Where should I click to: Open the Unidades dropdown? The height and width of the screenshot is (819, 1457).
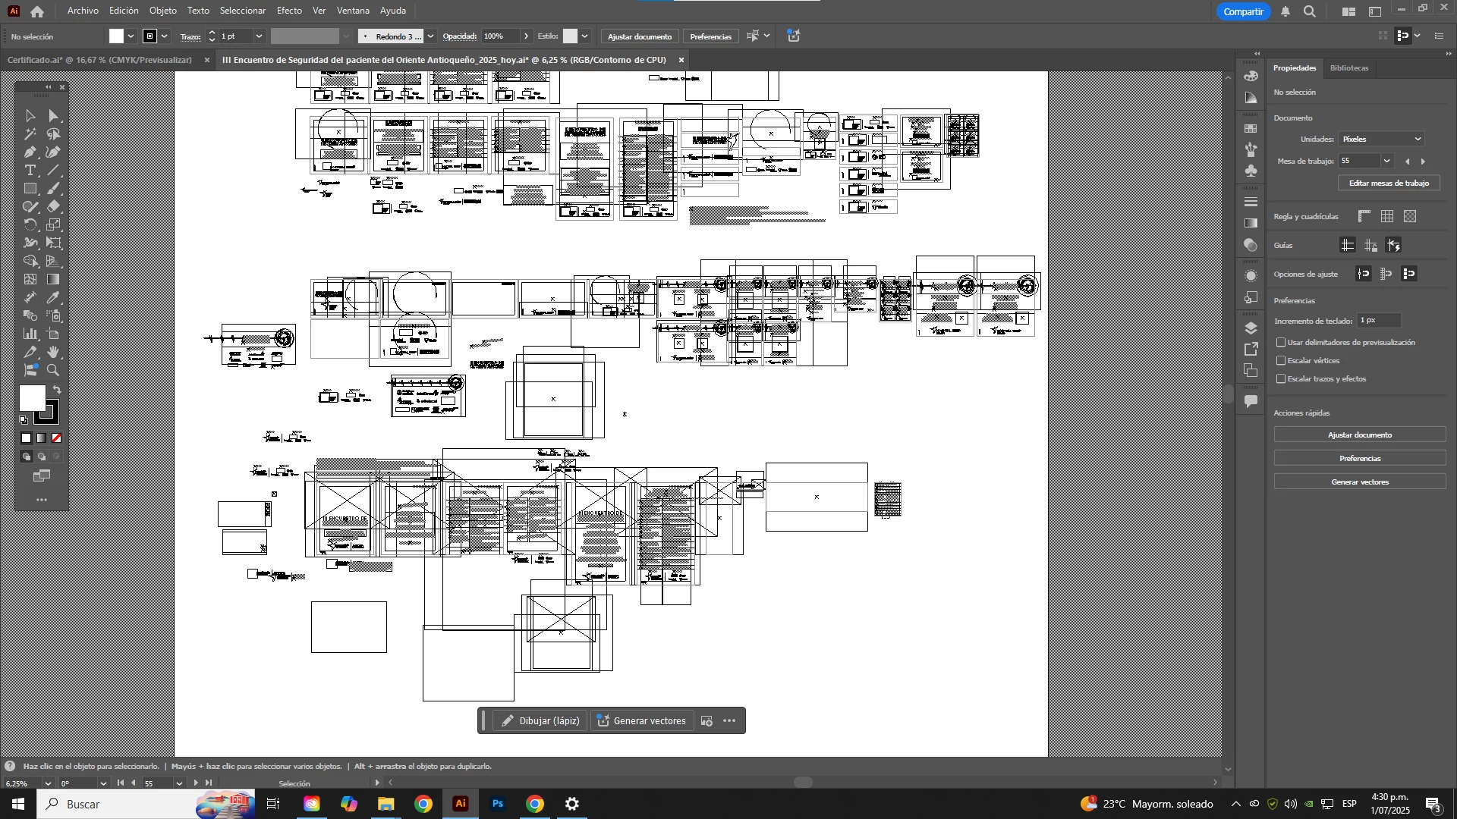pyautogui.click(x=1381, y=140)
